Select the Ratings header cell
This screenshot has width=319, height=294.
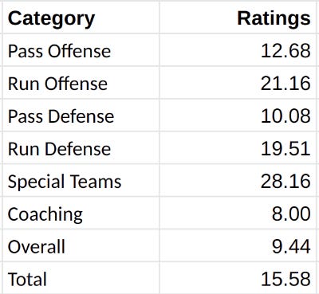pyautogui.click(x=238, y=18)
